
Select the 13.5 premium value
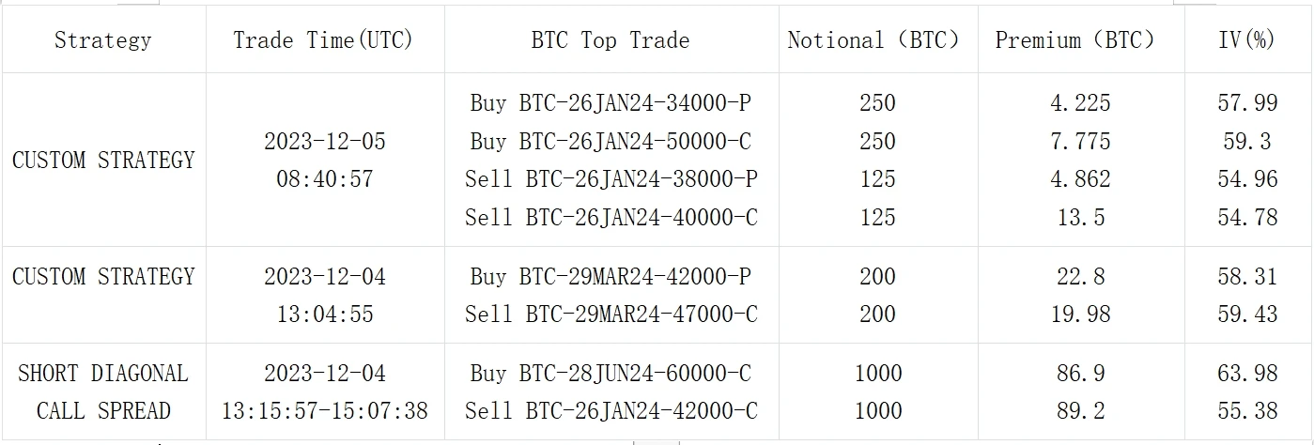click(1079, 217)
